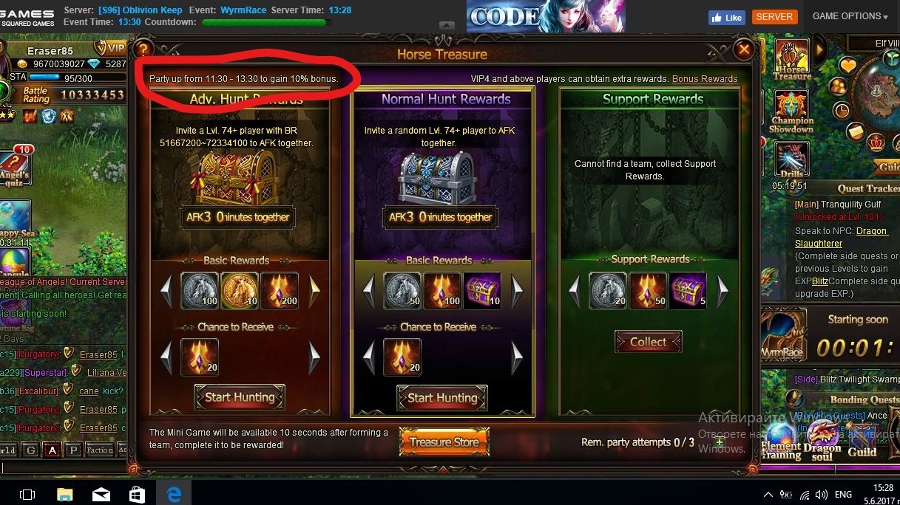Viewport: 900px width, 505px height.
Task: Open Microsoft Edge in taskbar
Action: click(174, 494)
